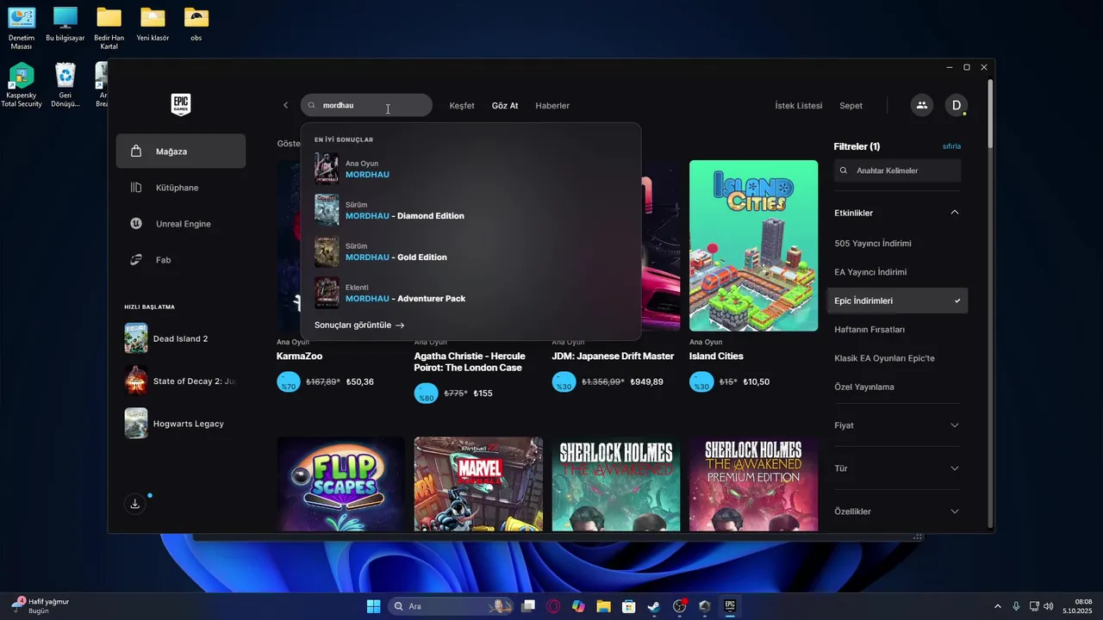Click Sonuçları görüntüle link
The image size is (1103, 620).
tap(359, 325)
